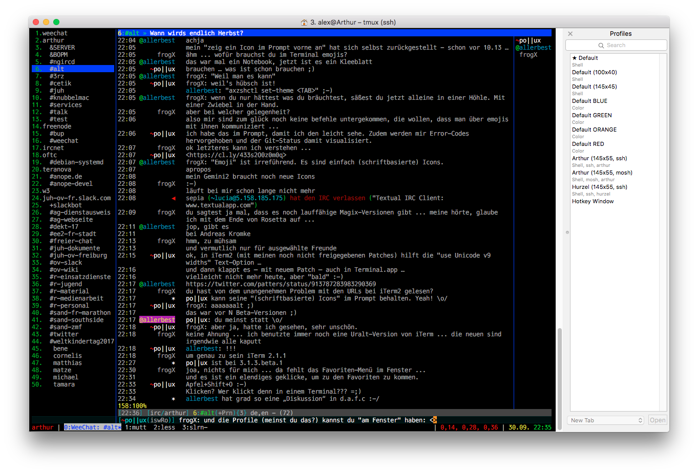Viewport: 698px width, 473px height.
Task: Switch to tmux window 0:WeeChat
Action: coord(92,427)
